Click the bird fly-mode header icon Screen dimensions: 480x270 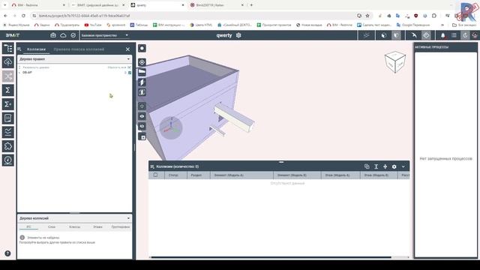tap(414, 35)
